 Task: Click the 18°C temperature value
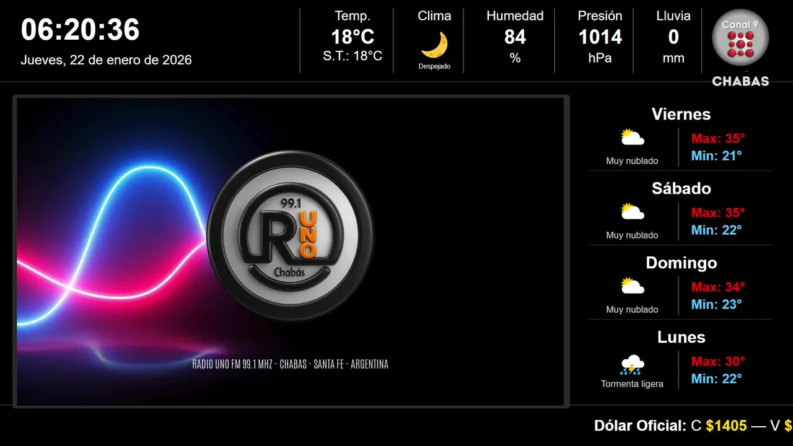(x=353, y=37)
